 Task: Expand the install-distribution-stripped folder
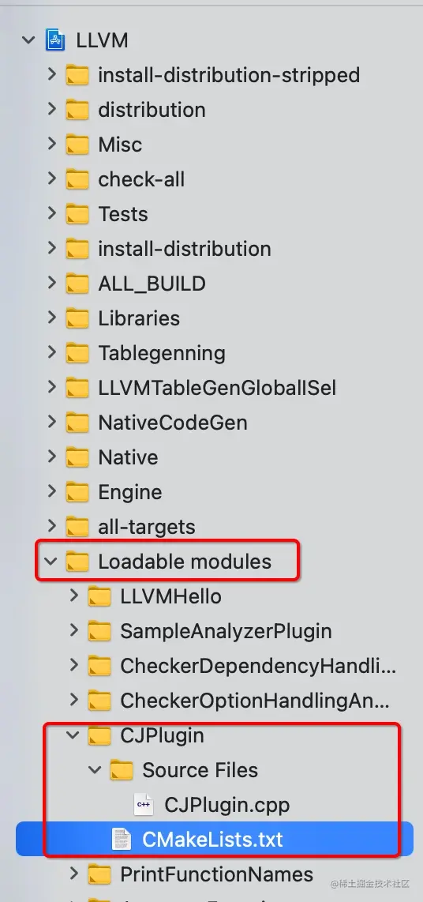pos(52,74)
